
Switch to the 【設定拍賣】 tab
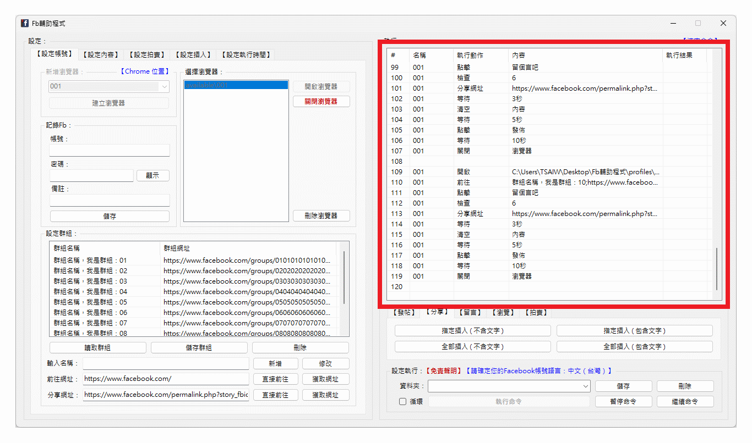point(146,54)
